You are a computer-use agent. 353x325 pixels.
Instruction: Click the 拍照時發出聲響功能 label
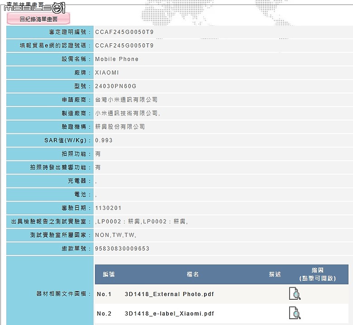[60, 167]
